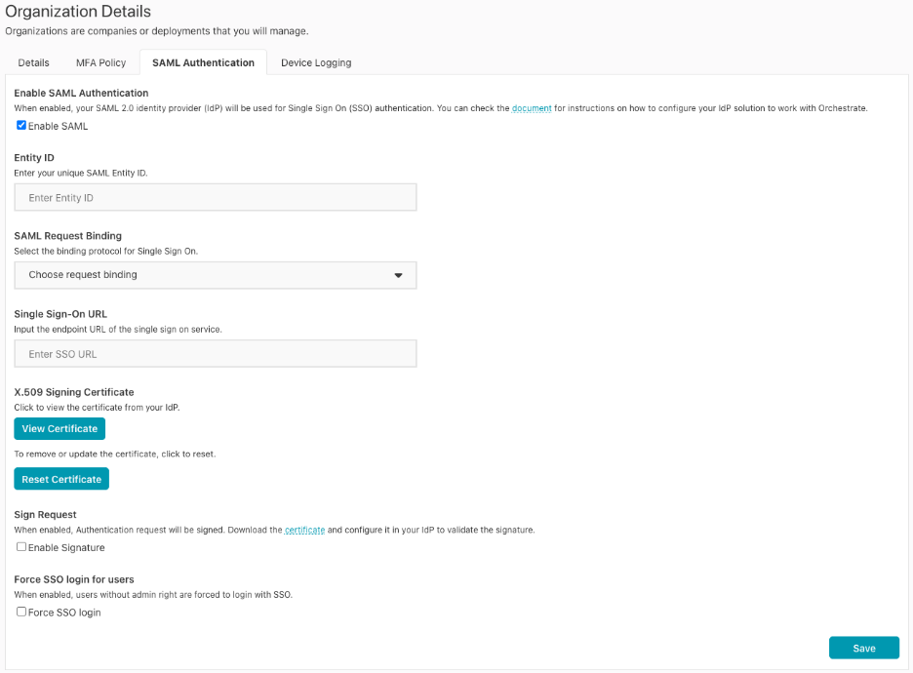Open the IdP instructions document link
The width and height of the screenshot is (913, 673).
coord(532,108)
